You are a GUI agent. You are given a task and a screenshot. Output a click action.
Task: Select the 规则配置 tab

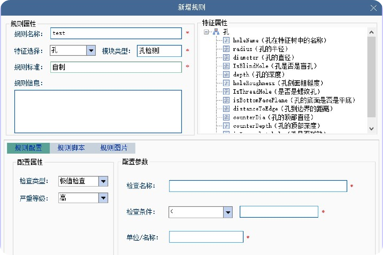pos(28,148)
